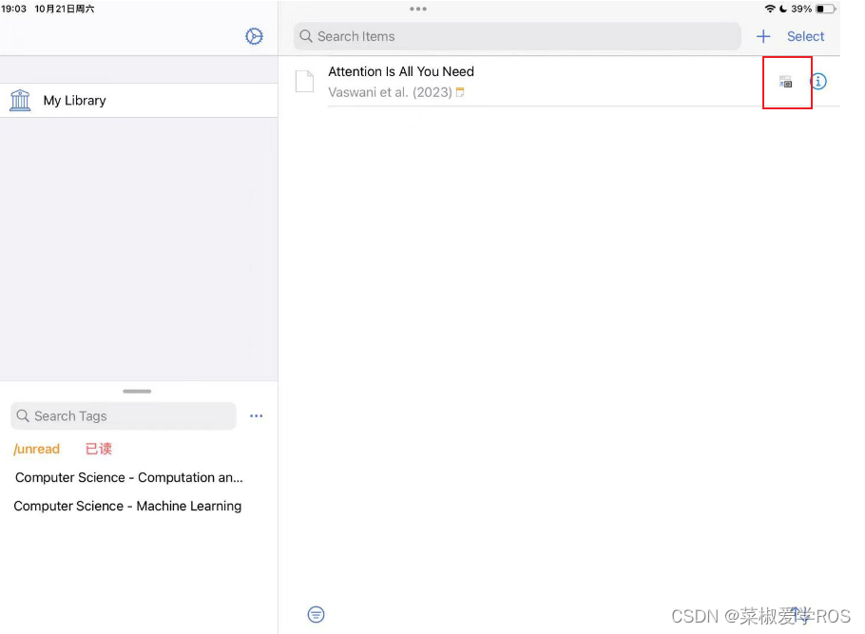Tap the Wi-Fi status icon
The width and height of the screenshot is (865, 634).
click(770, 9)
